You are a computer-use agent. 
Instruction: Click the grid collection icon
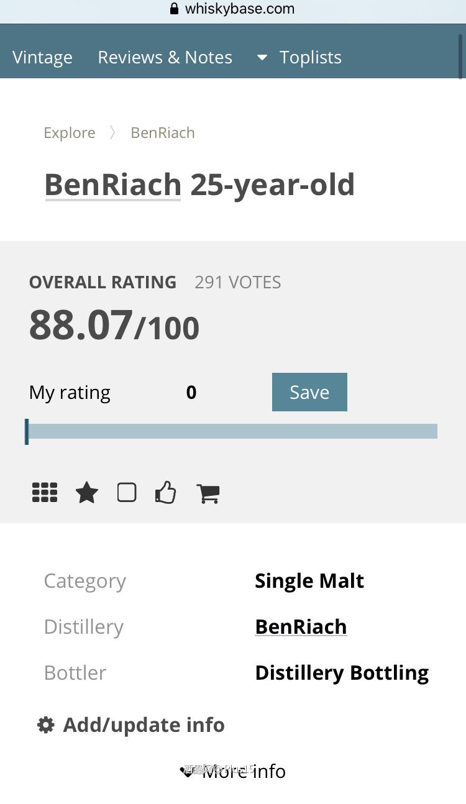click(45, 493)
